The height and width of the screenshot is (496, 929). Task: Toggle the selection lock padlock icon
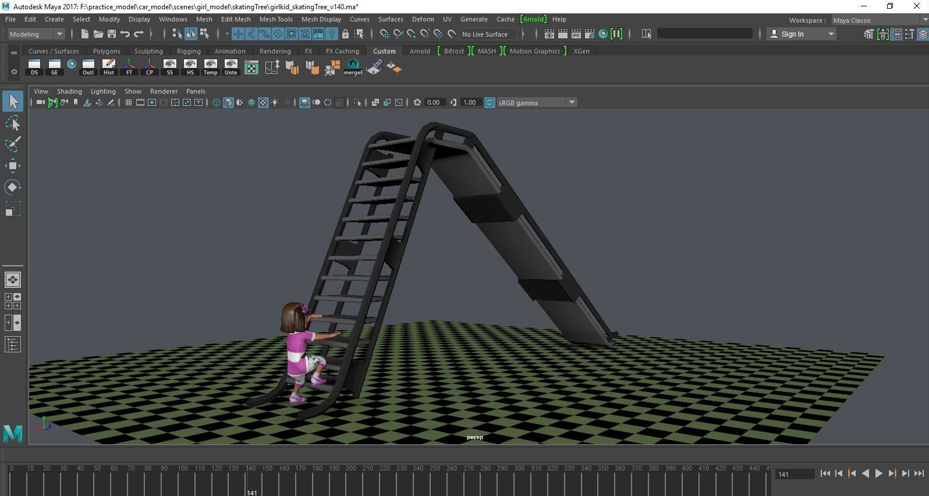pyautogui.click(x=345, y=34)
